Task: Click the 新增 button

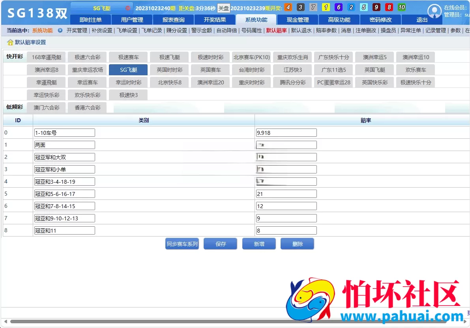Action: click(259, 244)
